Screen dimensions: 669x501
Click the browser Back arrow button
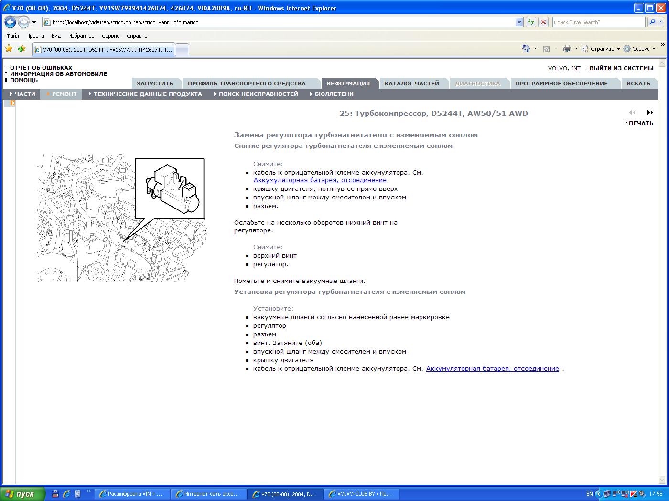[10, 22]
